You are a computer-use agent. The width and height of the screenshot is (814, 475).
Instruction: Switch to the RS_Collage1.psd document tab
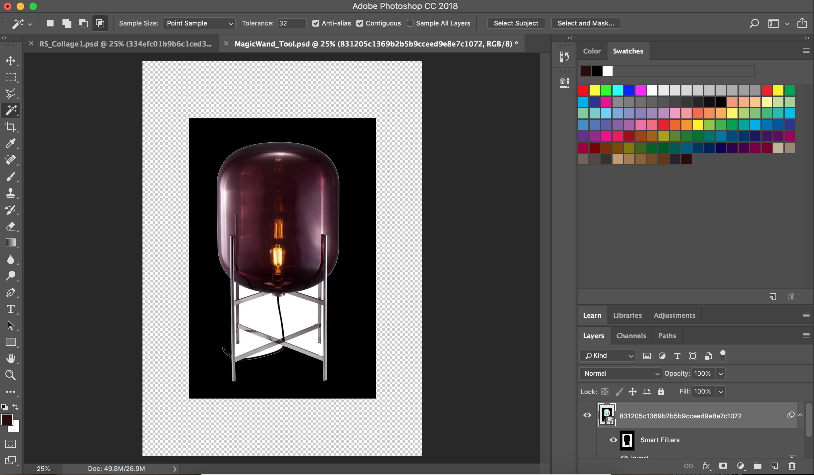click(x=125, y=44)
